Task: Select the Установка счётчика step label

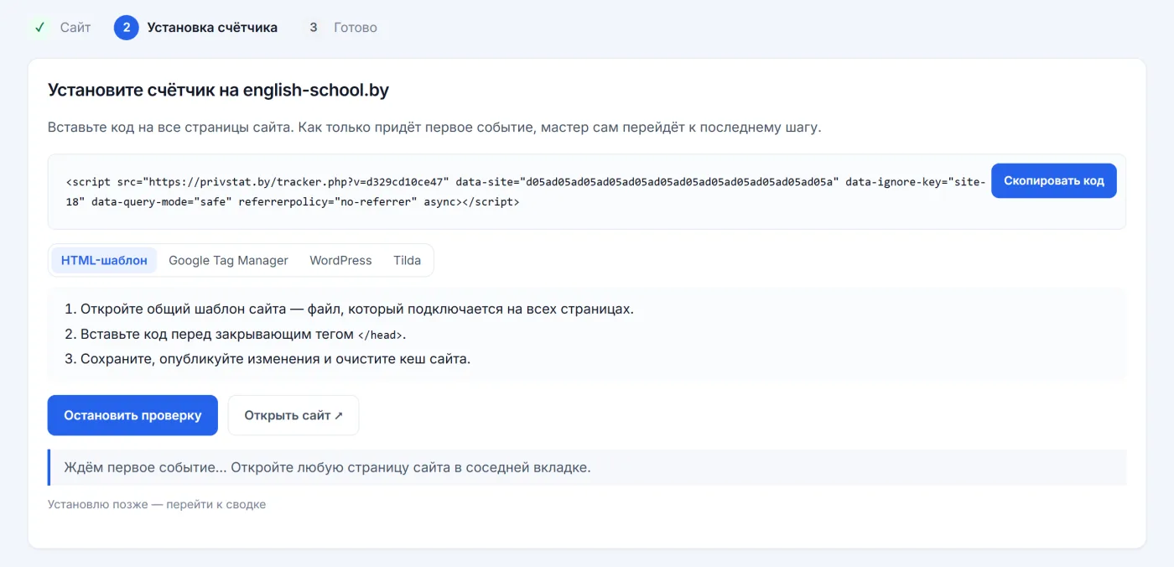Action: coord(212,28)
